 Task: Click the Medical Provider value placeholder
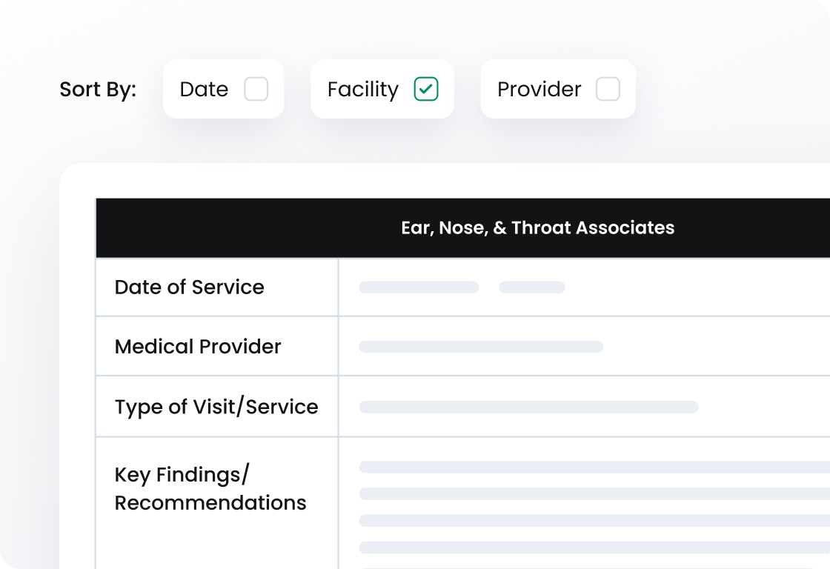pyautogui.click(x=481, y=346)
